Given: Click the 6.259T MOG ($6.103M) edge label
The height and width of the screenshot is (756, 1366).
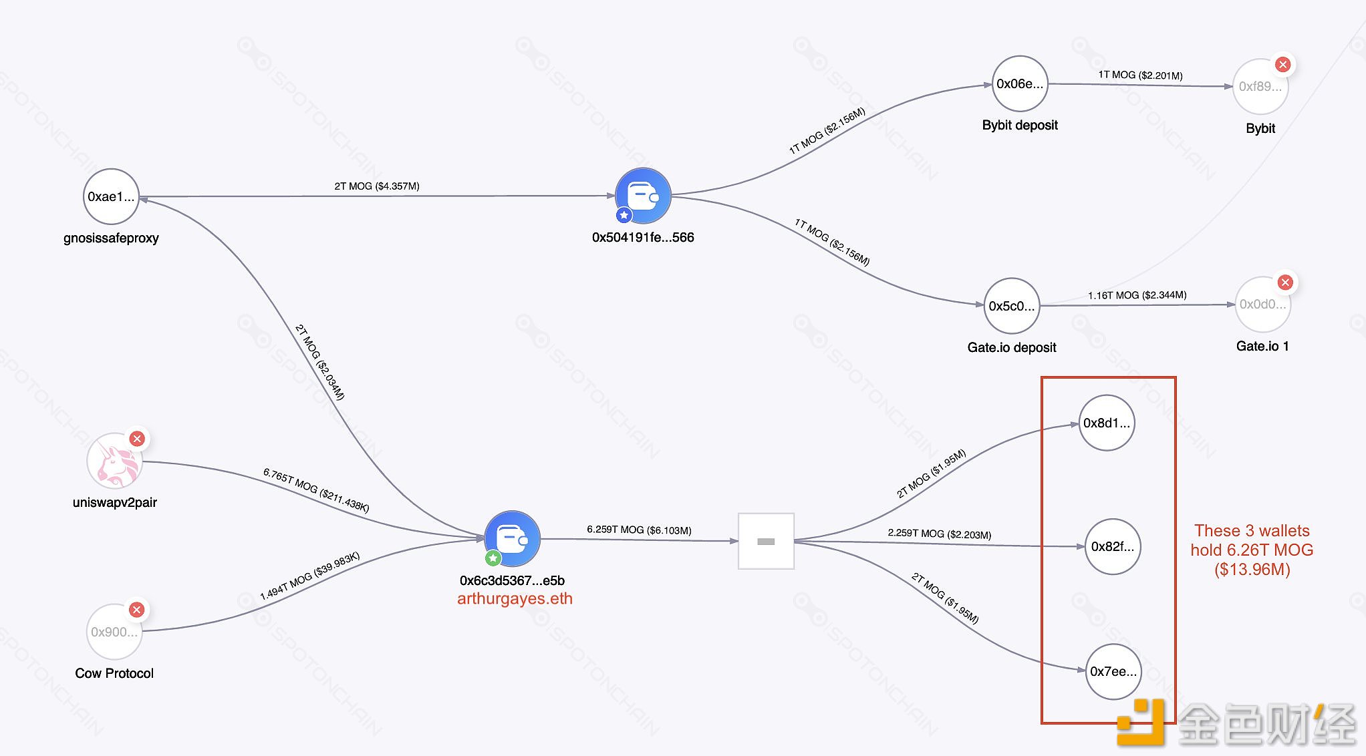Looking at the screenshot, I should pyautogui.click(x=639, y=530).
